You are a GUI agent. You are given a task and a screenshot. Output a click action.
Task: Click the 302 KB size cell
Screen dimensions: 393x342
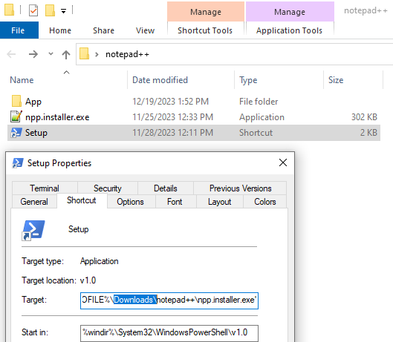coord(364,117)
